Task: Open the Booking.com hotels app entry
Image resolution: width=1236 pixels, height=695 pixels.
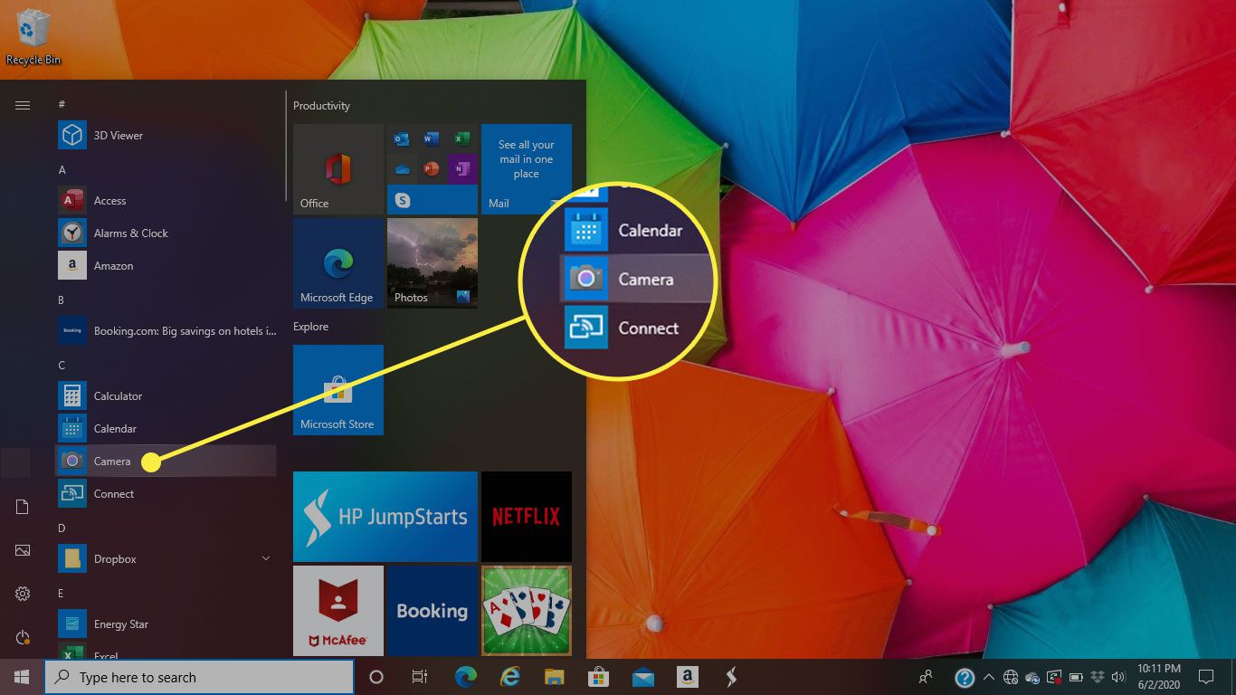Action: click(166, 331)
